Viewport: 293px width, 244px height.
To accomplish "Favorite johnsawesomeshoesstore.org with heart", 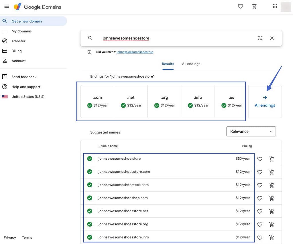I will [260, 225].
